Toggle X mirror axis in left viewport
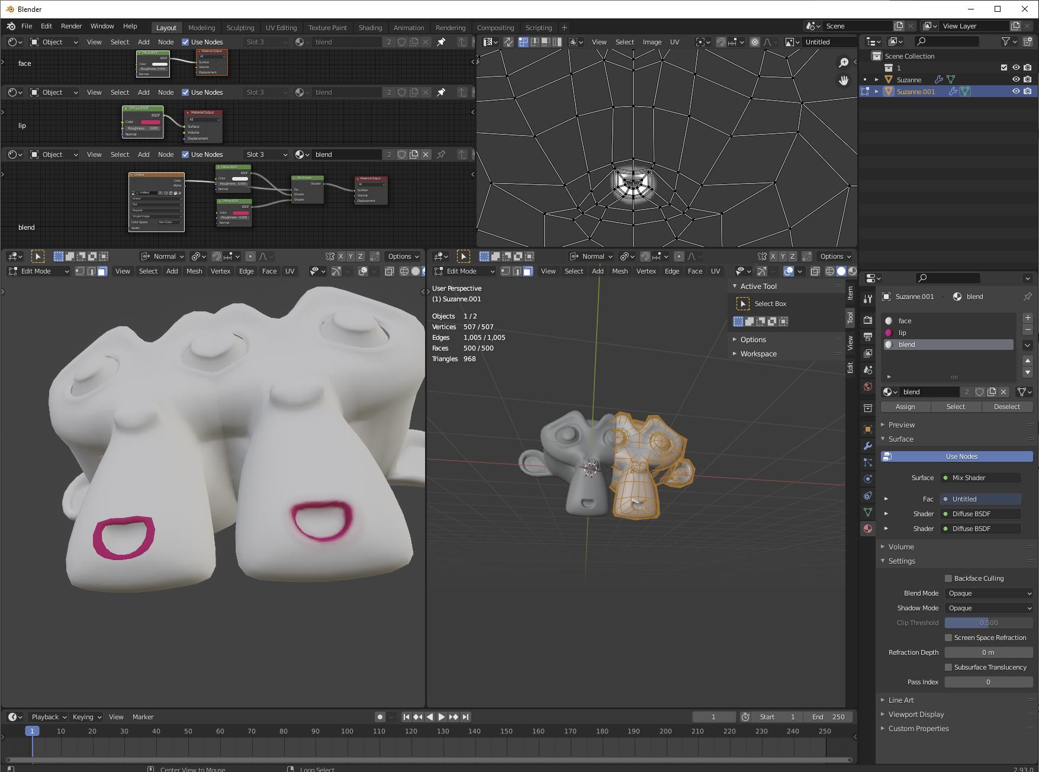Screen dimensions: 1039x772 coord(341,256)
